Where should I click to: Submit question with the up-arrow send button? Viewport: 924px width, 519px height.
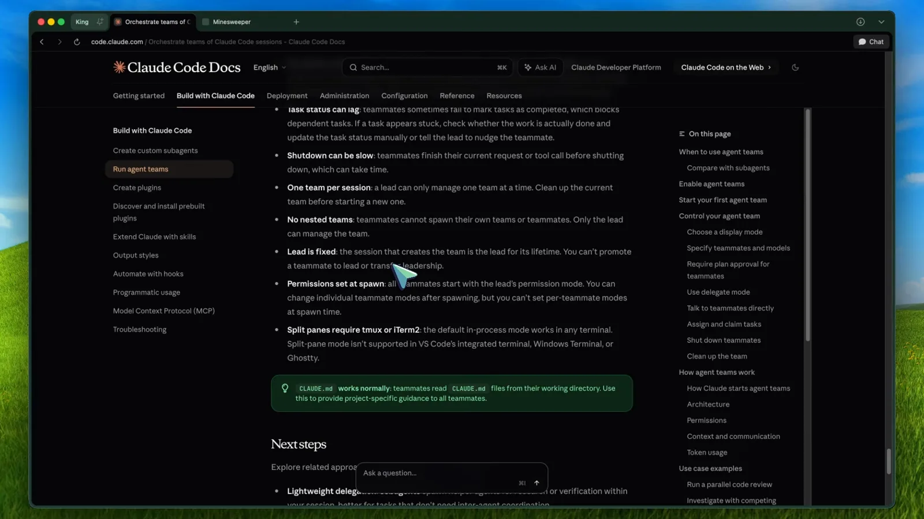coord(536,483)
